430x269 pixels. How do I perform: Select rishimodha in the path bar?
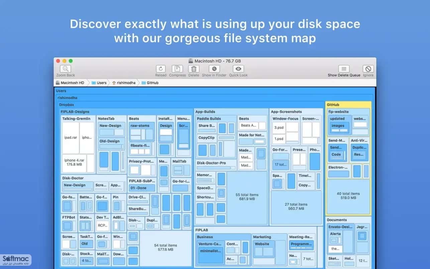[124, 83]
